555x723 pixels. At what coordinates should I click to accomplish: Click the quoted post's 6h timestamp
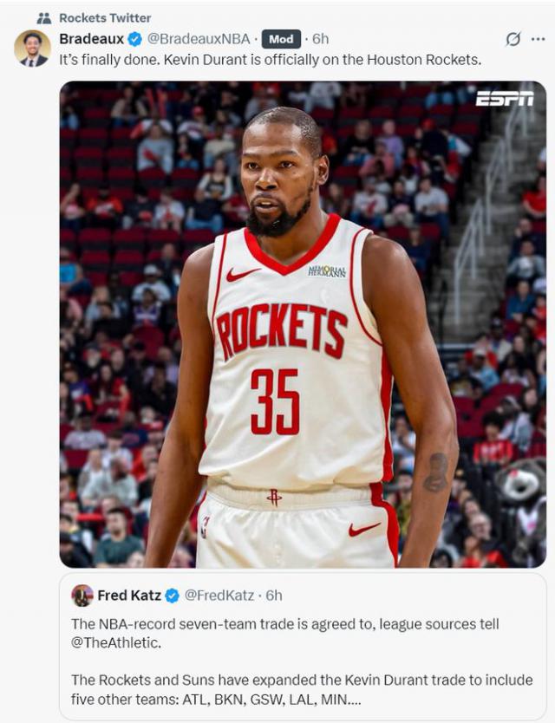[274, 596]
